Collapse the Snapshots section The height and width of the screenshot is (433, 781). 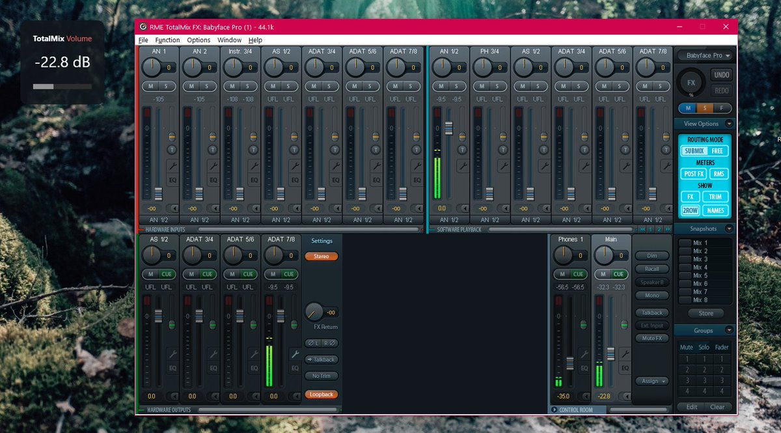728,229
